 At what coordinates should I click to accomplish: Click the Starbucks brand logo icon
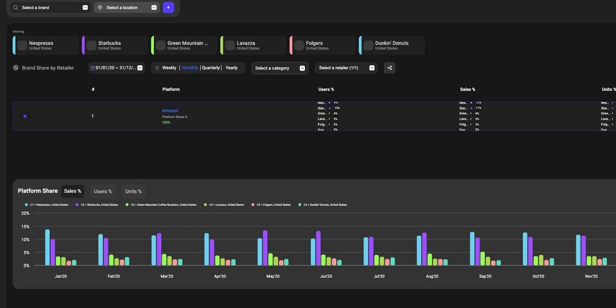pyautogui.click(x=91, y=45)
